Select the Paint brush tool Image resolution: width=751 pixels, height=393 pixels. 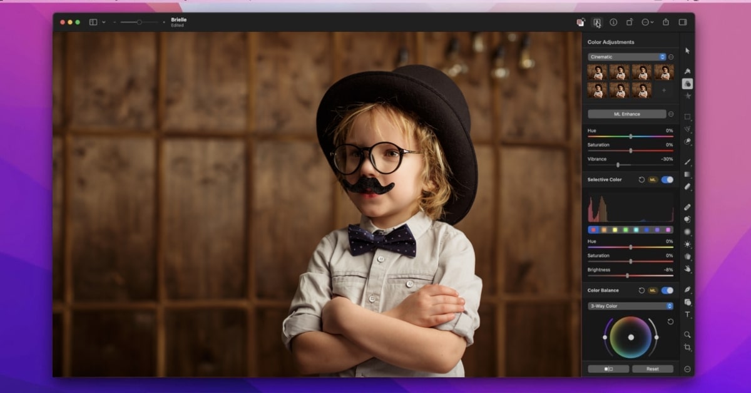687,161
